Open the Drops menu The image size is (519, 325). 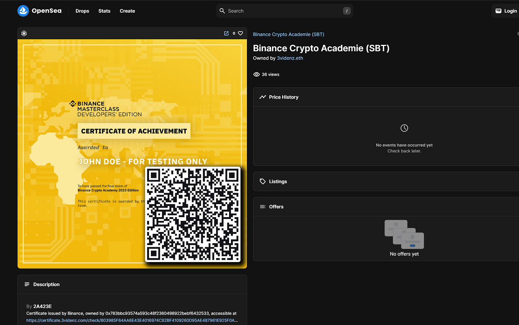pyautogui.click(x=82, y=11)
